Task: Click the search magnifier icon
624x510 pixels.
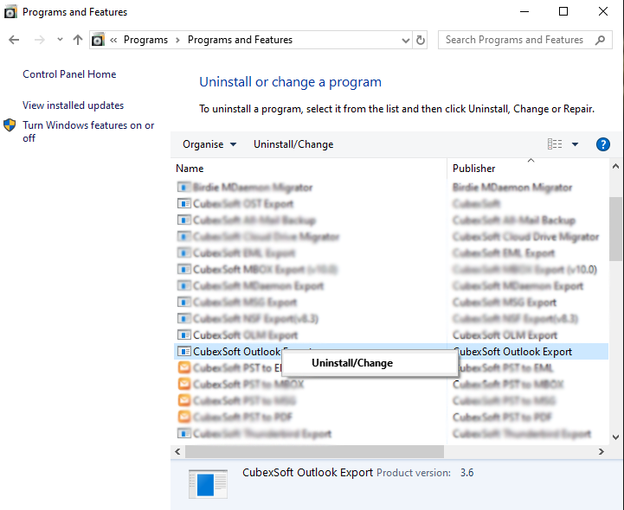Action: coord(601,40)
